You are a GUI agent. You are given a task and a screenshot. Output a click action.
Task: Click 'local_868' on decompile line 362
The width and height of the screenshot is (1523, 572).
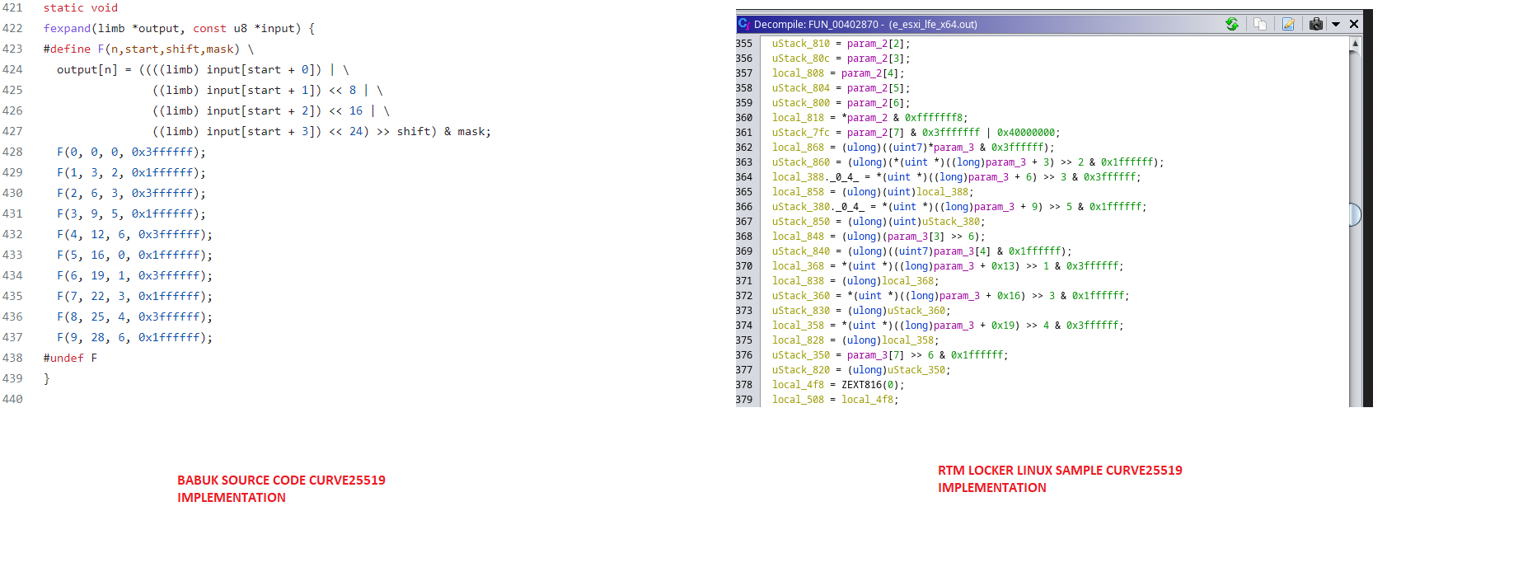click(798, 148)
